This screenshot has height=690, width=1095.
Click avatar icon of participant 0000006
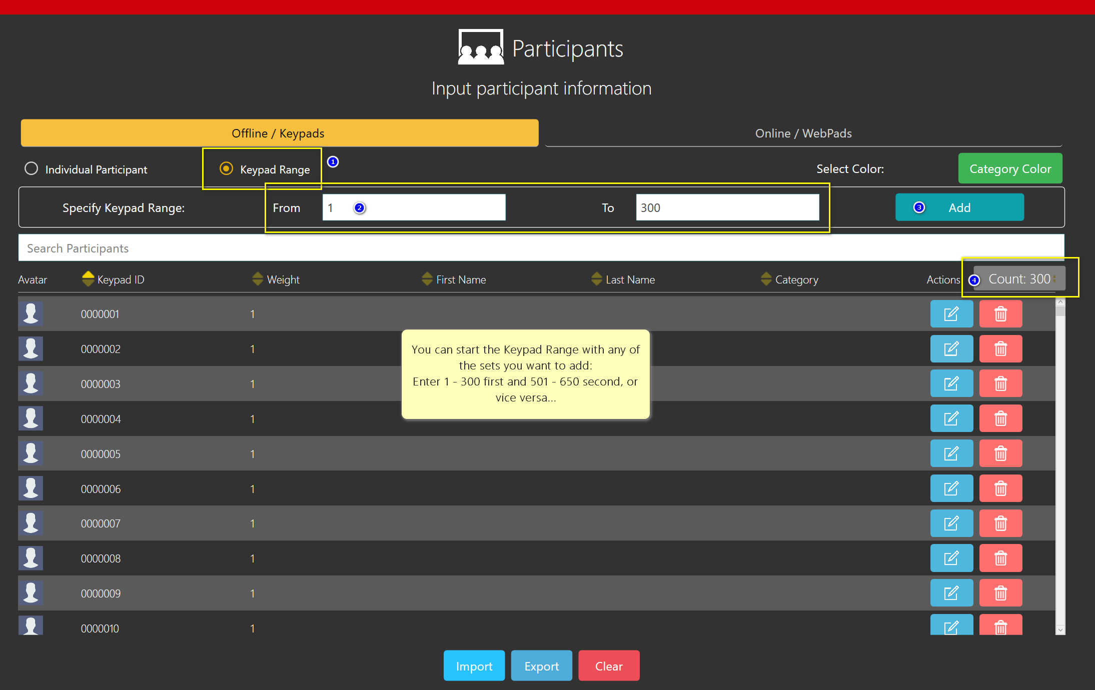point(31,488)
